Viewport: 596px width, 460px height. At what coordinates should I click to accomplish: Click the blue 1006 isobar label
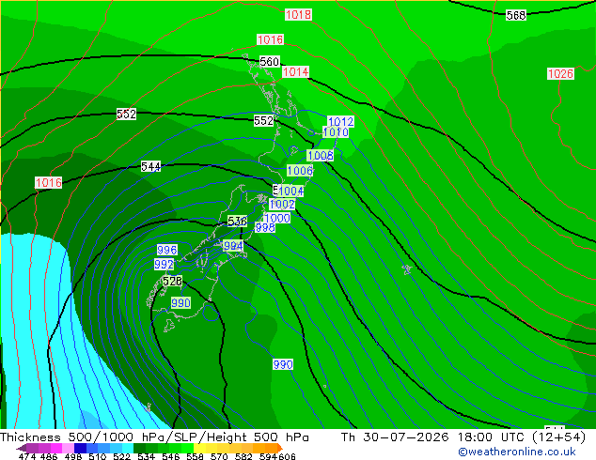coord(300,171)
